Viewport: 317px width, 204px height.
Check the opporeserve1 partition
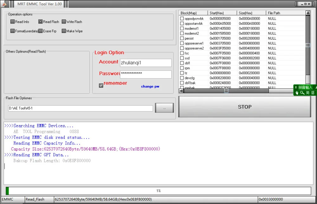(182, 43)
